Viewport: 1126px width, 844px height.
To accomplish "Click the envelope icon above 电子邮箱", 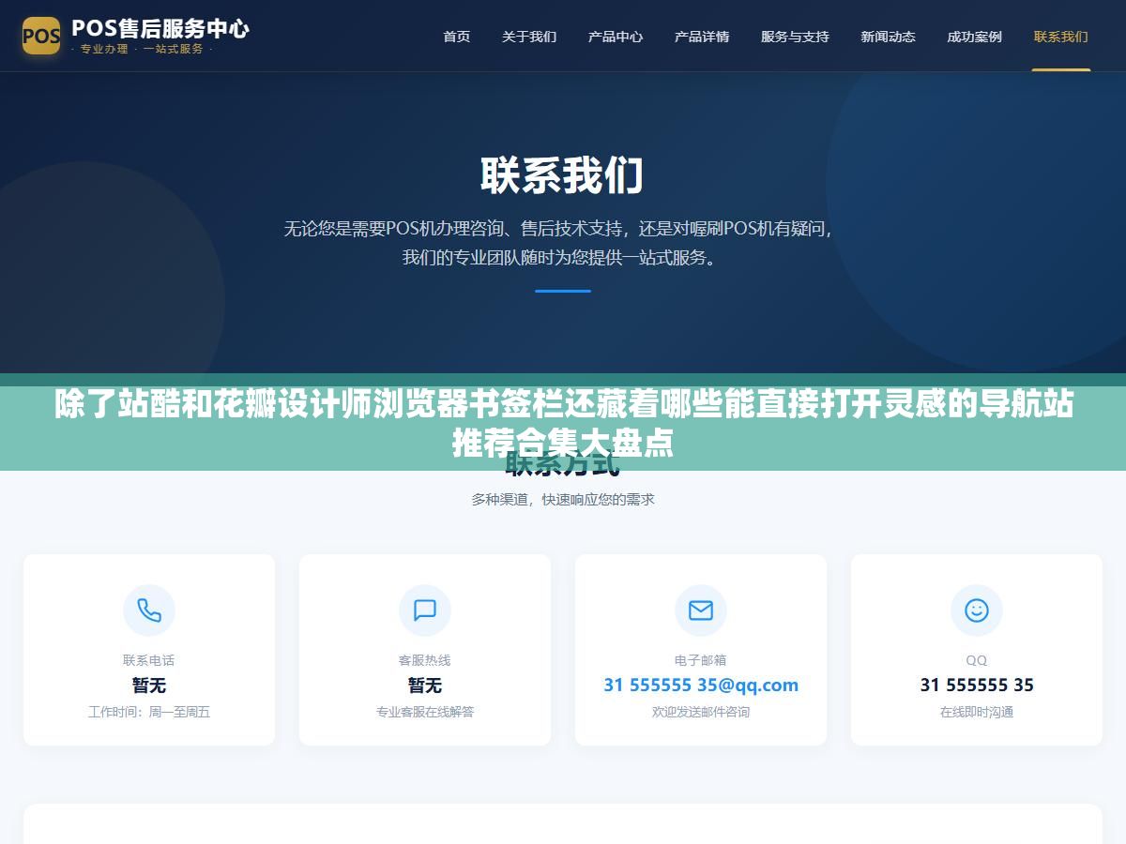I will [701, 610].
